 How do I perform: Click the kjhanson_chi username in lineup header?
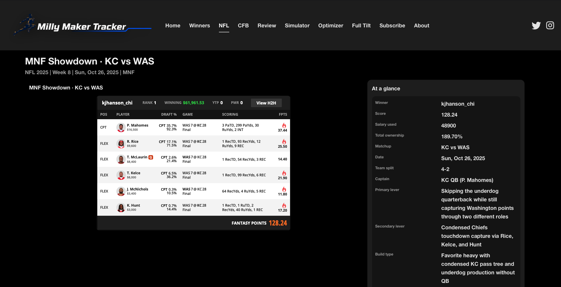coord(117,103)
